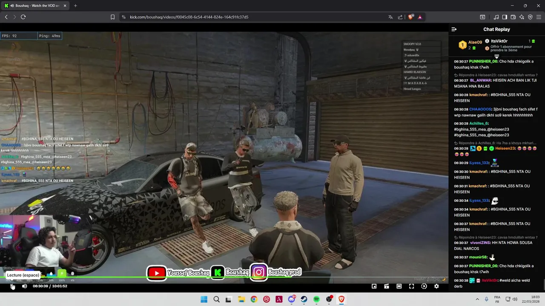The width and height of the screenshot is (545, 306).
Task: Expand the gift leaderboard with the down arrow
Action: click(x=496, y=57)
